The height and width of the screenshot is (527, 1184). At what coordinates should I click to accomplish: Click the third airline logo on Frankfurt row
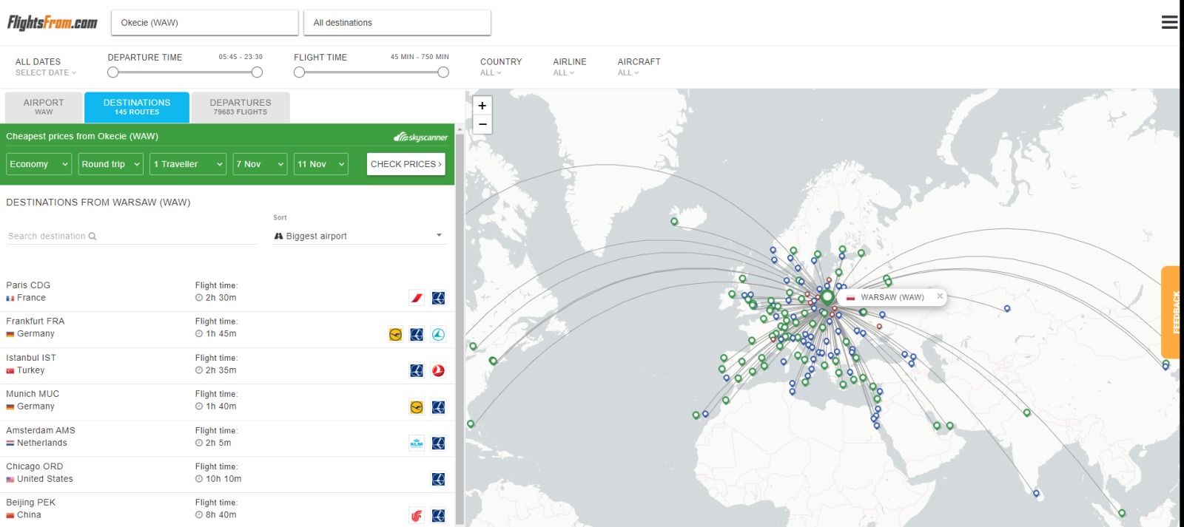point(438,334)
